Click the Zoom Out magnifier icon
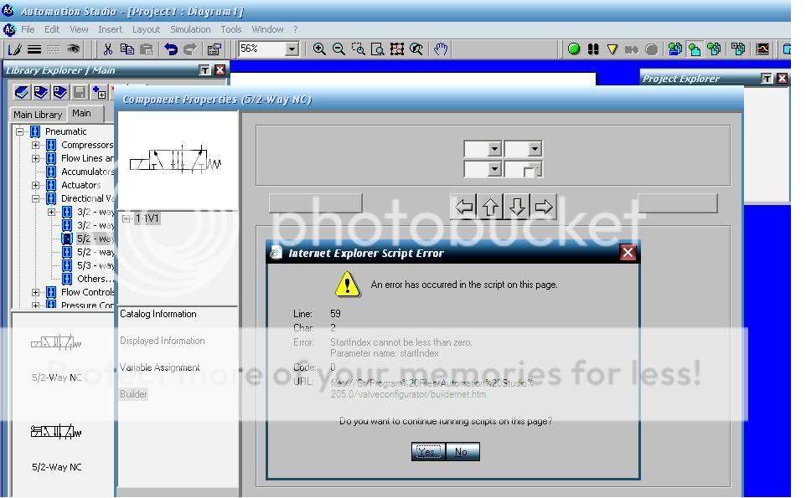Screen dimensions: 806x498 pos(338,49)
